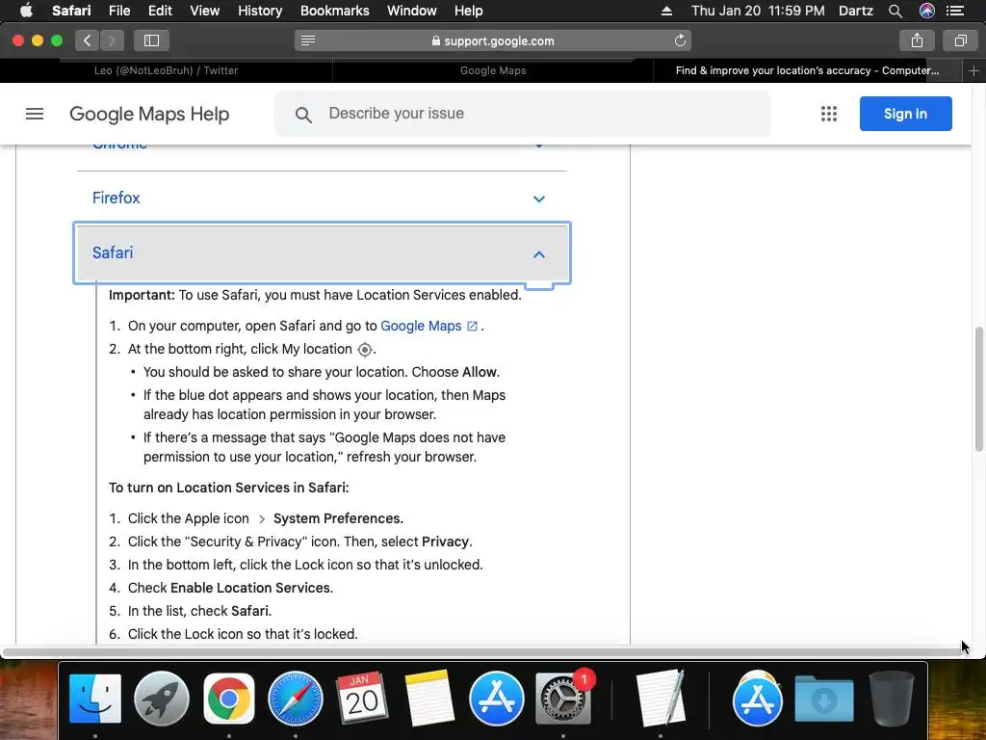
Task: Click the "Check Enable Location Services." step
Action: (230, 588)
